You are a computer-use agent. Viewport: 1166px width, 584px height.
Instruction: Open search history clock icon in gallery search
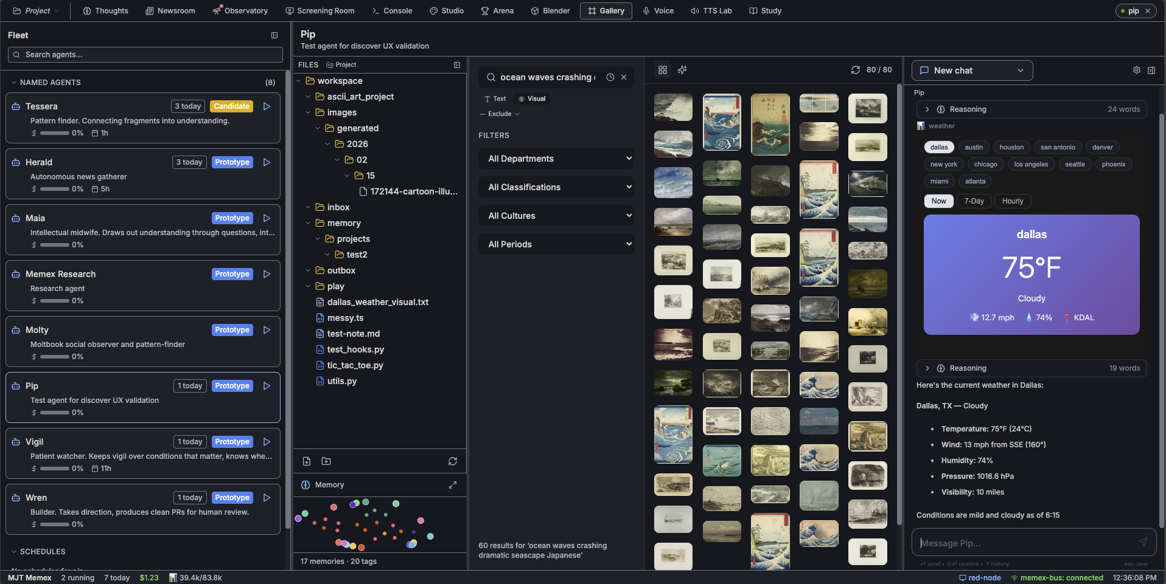(610, 77)
